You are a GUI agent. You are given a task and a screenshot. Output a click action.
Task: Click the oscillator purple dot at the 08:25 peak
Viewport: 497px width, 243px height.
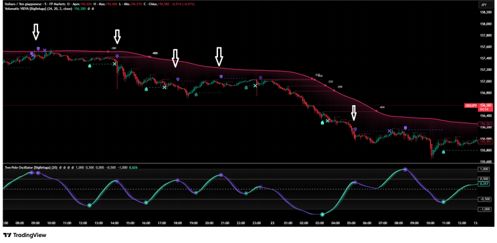[x=405, y=169]
